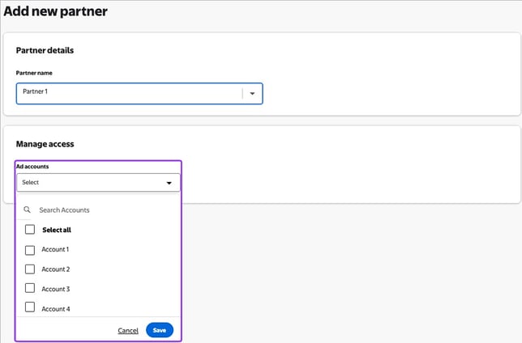Click the Manage access heading

[45, 144]
